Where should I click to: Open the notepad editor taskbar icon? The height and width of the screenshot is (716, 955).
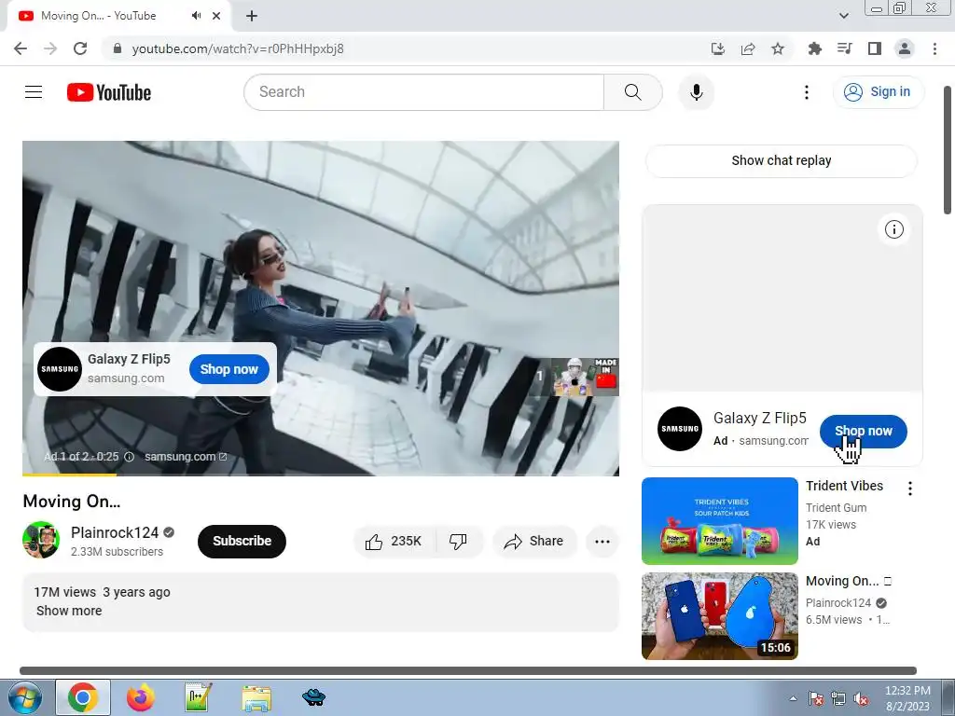coord(199,697)
